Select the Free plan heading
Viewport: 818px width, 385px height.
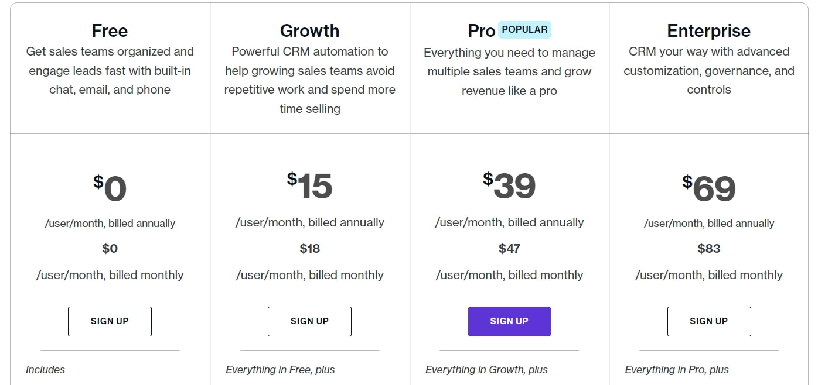110,30
